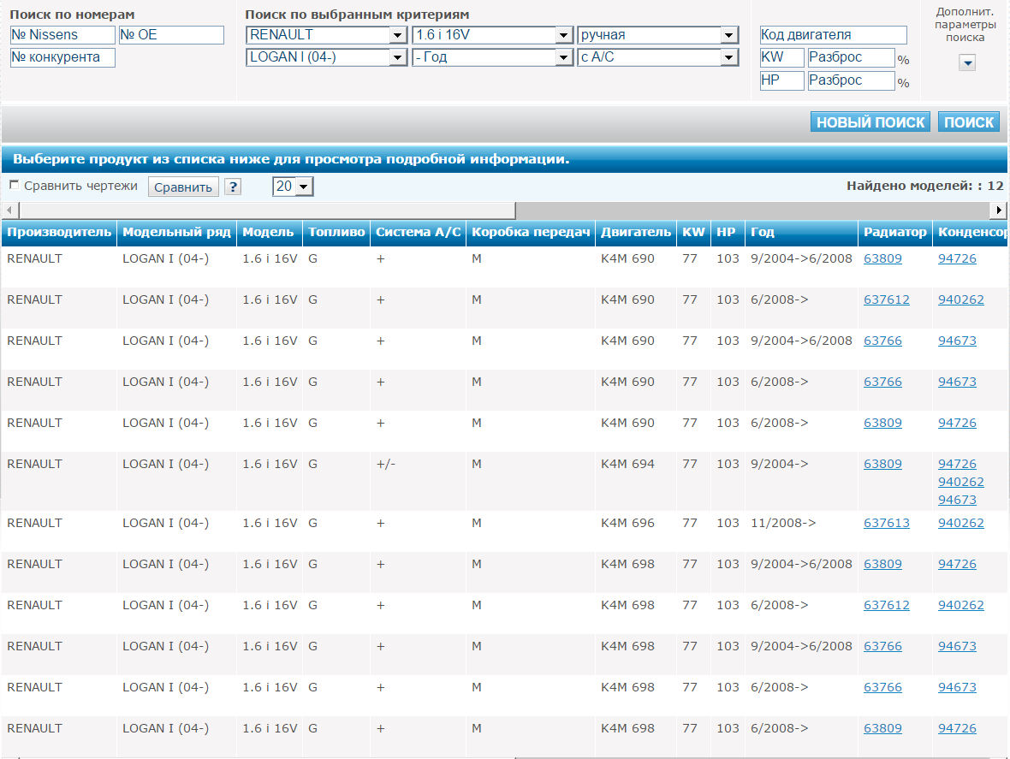
Task: Open the RENAULT manufacturer dropdown
Action: pyautogui.click(x=326, y=35)
